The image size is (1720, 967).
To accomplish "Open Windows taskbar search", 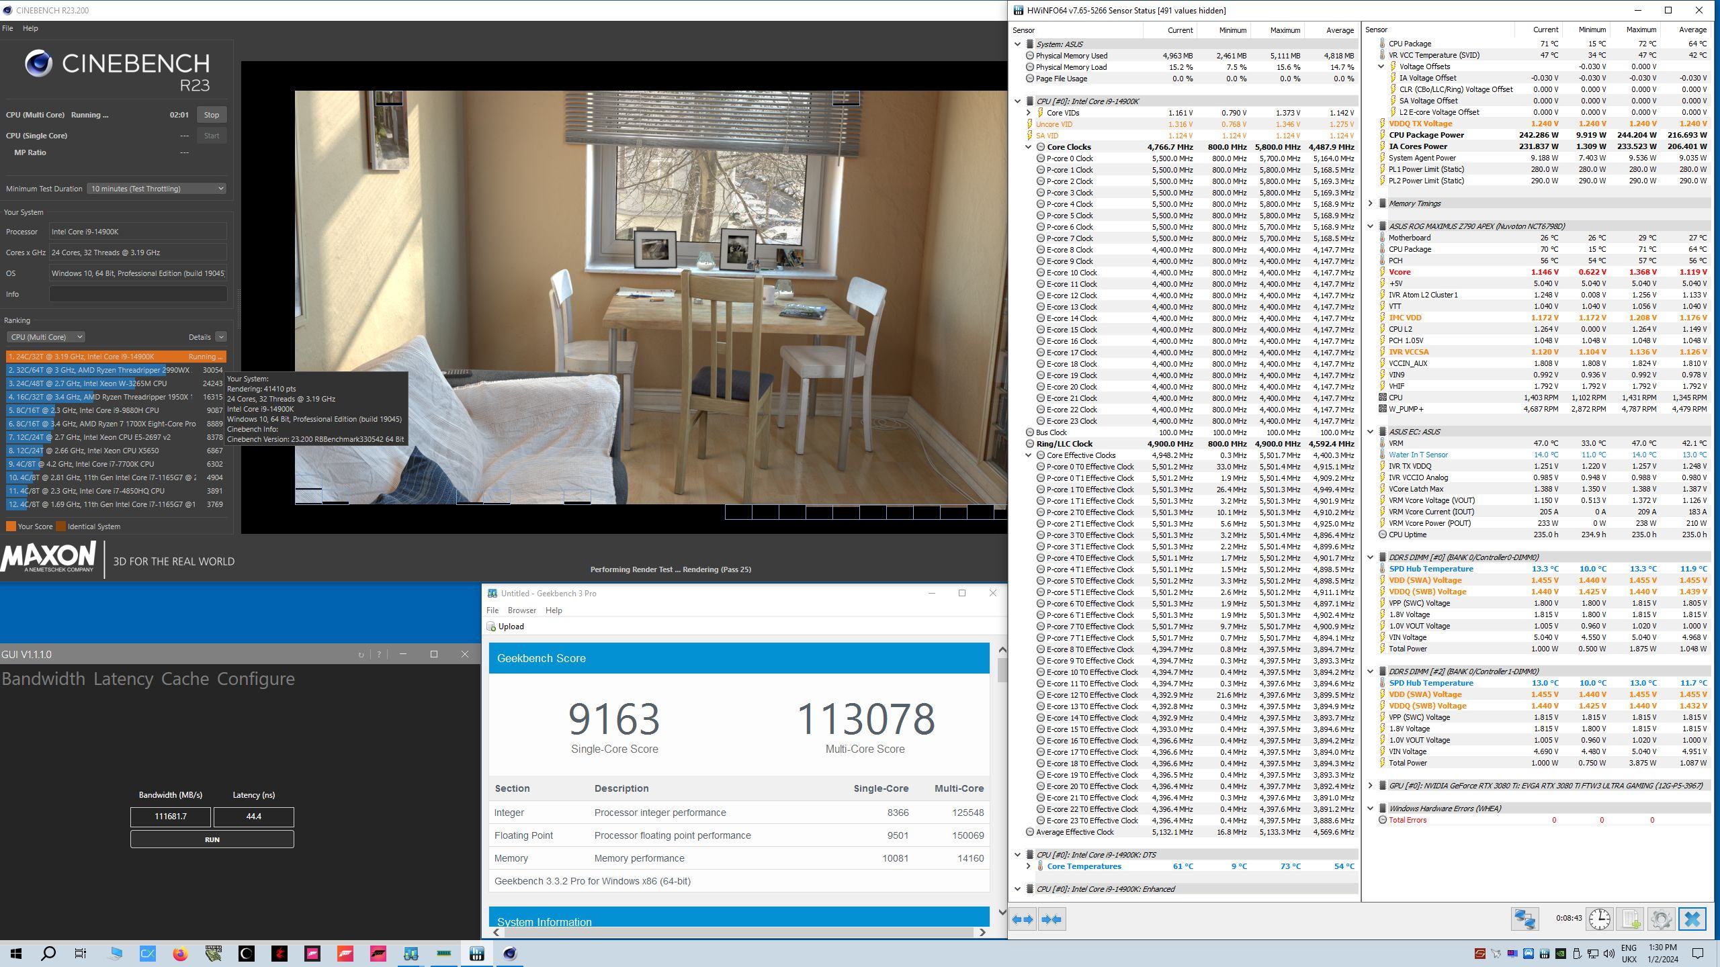I will 48,954.
